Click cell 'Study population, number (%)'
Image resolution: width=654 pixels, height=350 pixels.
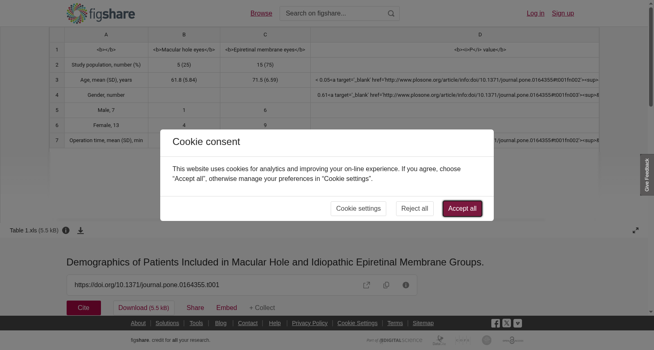(x=106, y=65)
